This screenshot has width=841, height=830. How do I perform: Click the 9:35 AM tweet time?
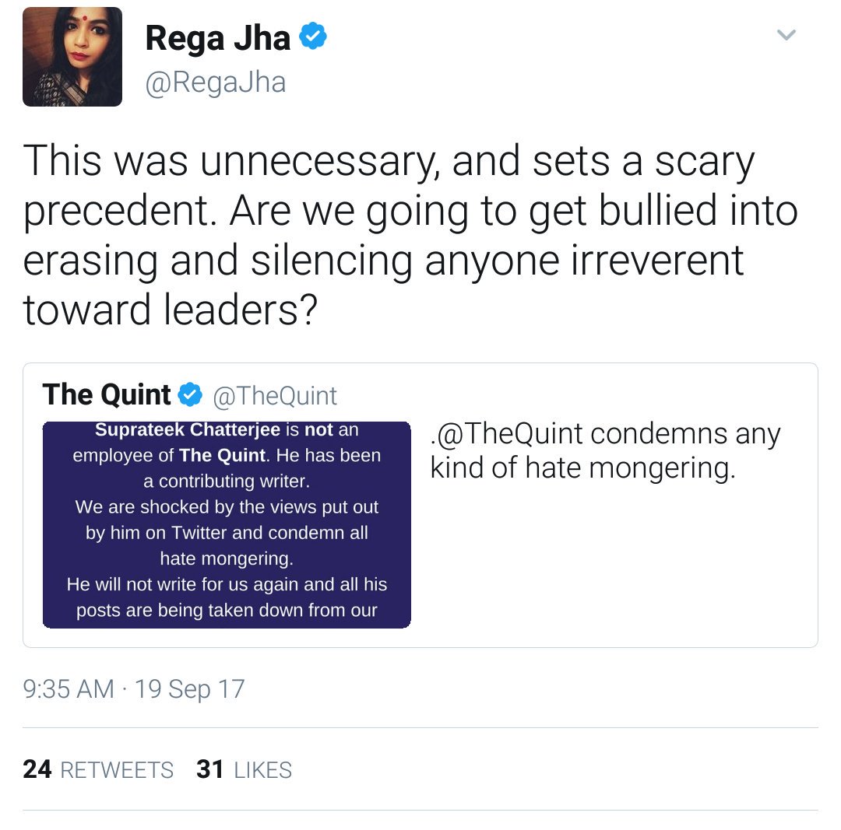click(69, 689)
